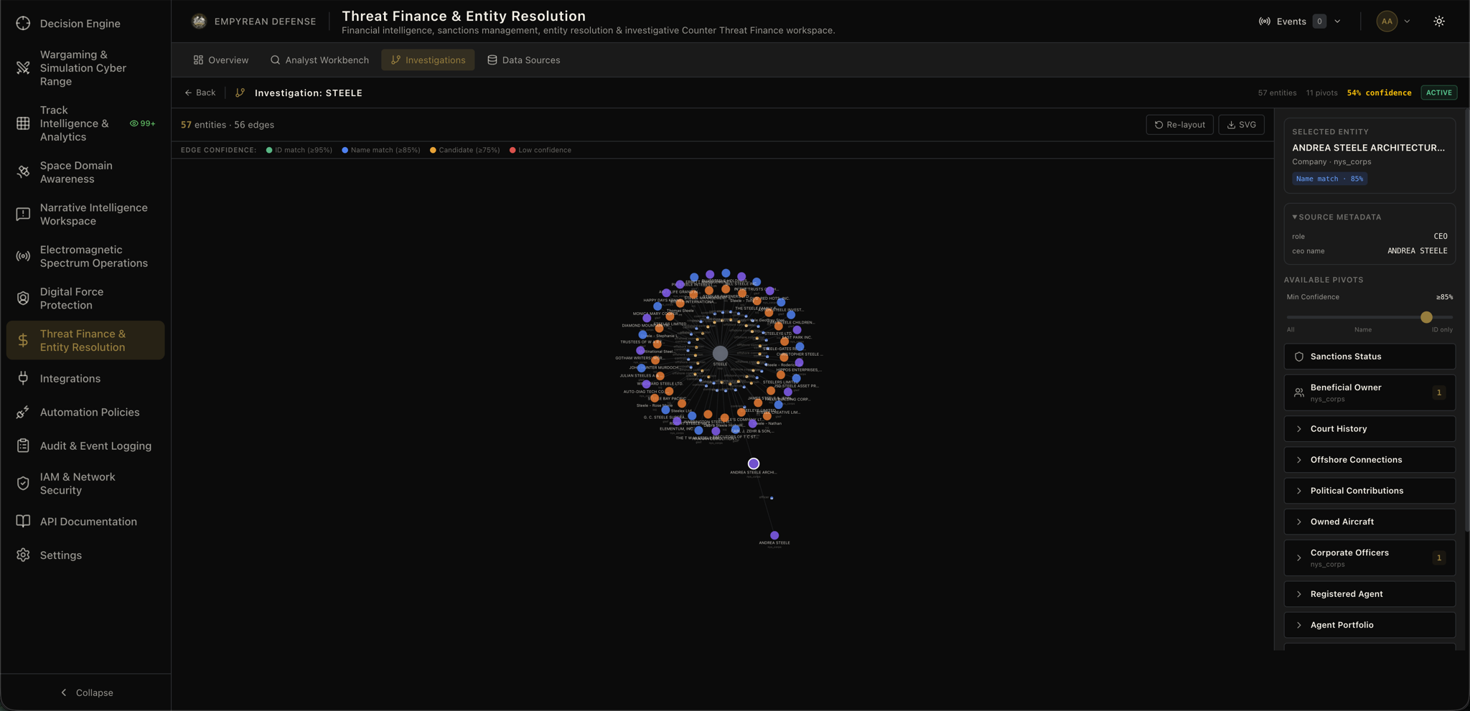Expand Agent Portfolio pivot
Viewport: 1470px width, 711px height.
tap(1369, 625)
